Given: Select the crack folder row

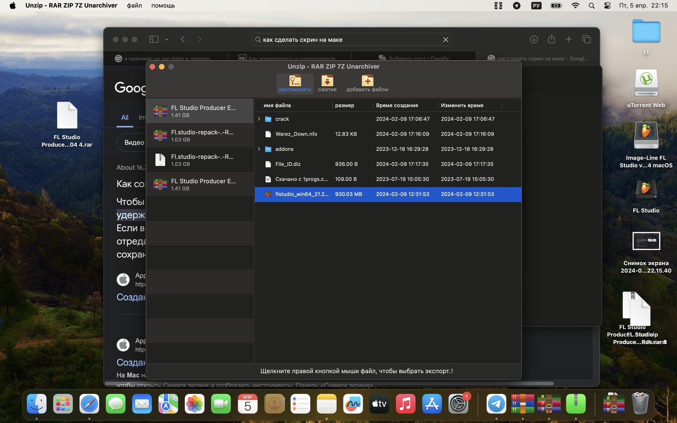Looking at the screenshot, I should pyautogui.click(x=388, y=119).
